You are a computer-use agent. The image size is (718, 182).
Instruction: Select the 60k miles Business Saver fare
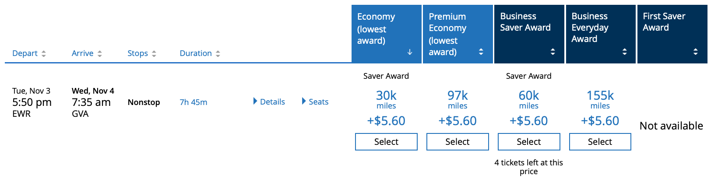pyautogui.click(x=529, y=142)
